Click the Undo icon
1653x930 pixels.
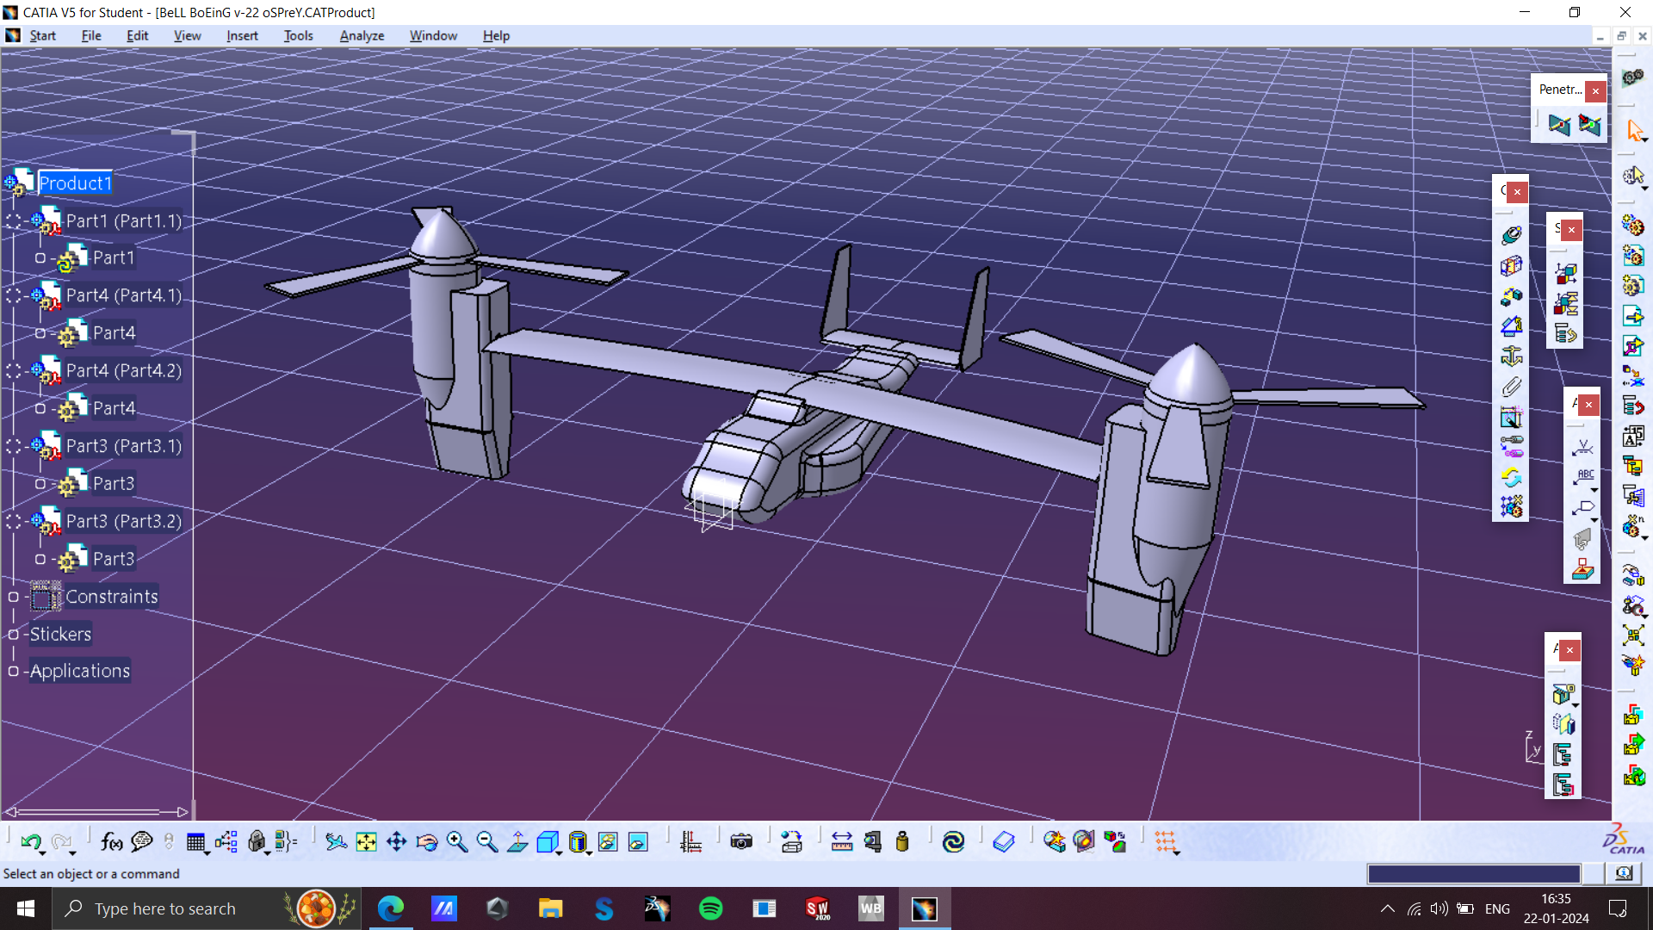coord(30,841)
